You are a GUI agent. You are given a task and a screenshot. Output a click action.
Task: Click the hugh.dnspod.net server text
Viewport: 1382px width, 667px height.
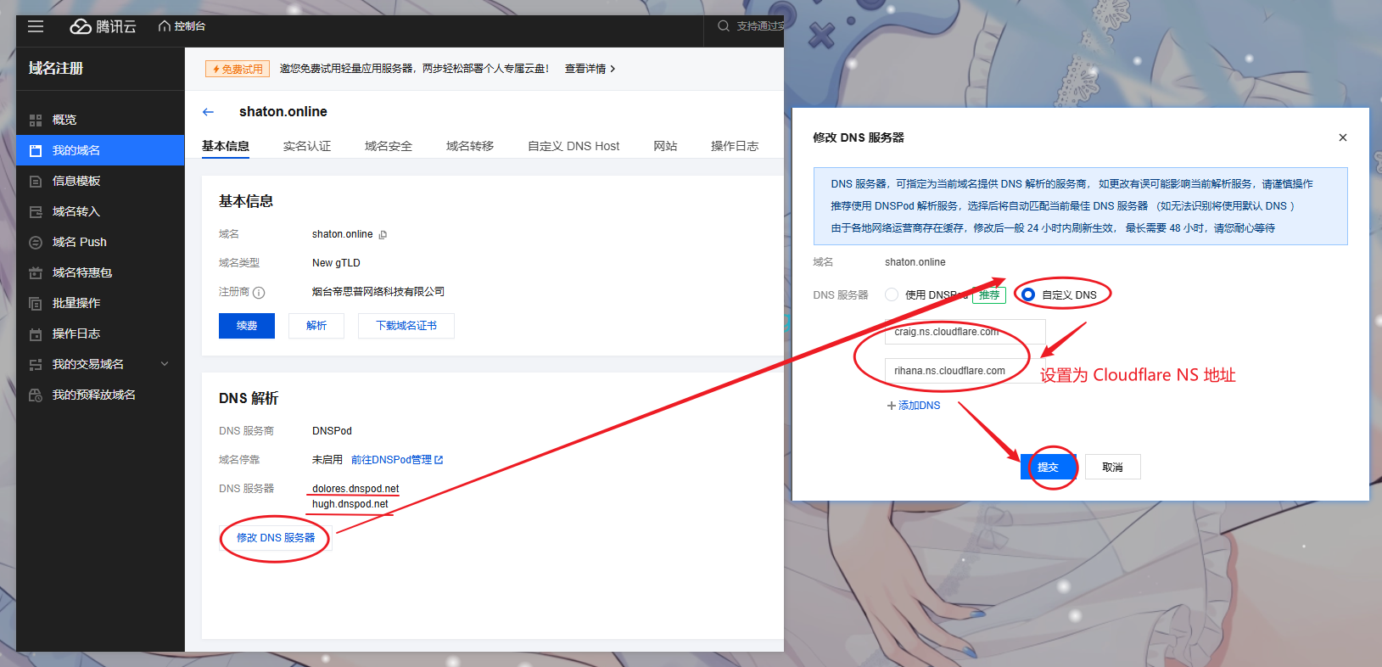(x=350, y=504)
